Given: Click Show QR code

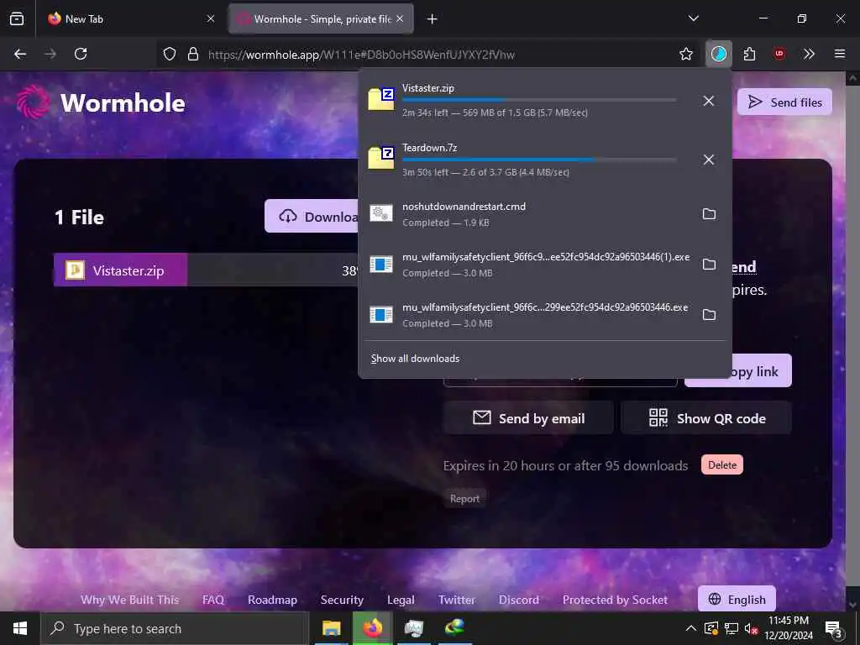Looking at the screenshot, I should 706,418.
